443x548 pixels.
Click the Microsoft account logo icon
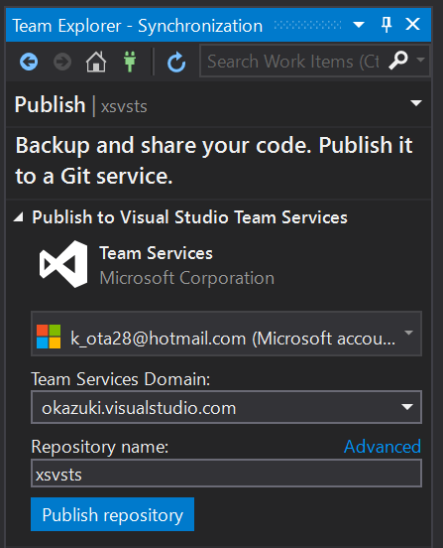(49, 337)
